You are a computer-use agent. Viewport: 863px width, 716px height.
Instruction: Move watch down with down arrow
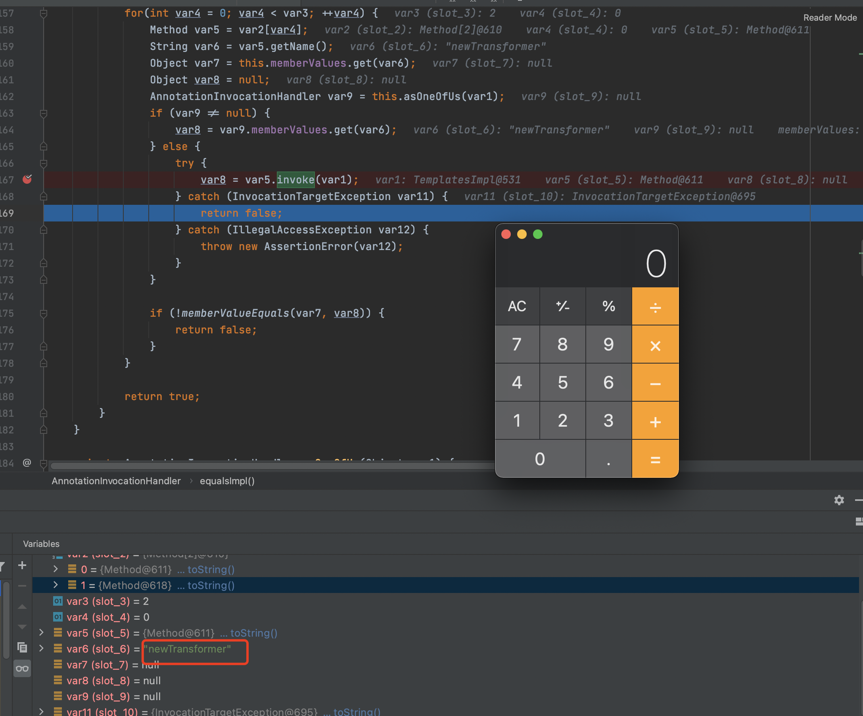[x=22, y=627]
